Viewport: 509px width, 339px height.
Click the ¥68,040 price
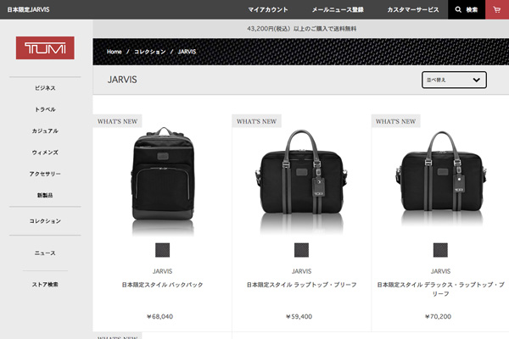159,317
